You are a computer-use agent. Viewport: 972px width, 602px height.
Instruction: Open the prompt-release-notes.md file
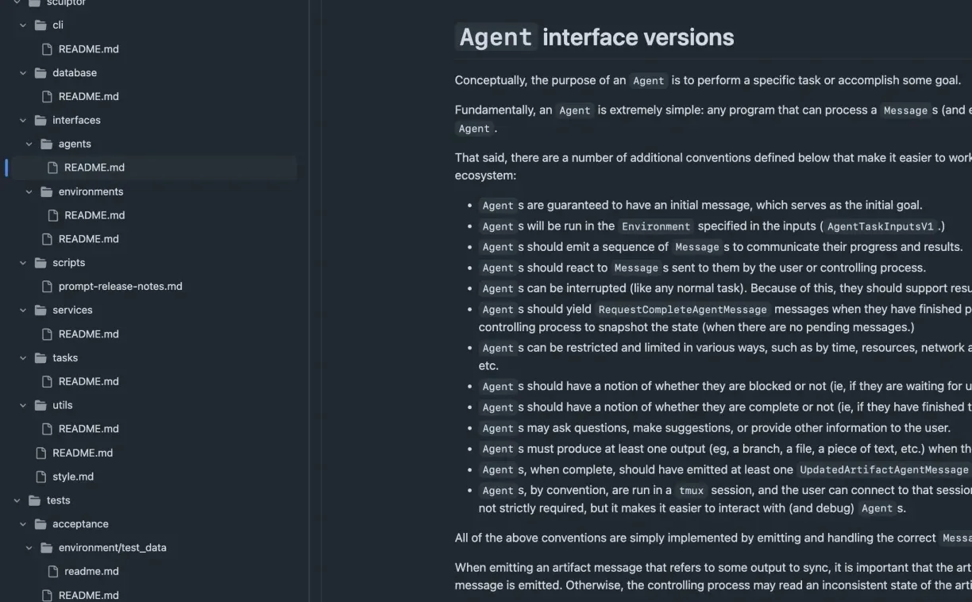(x=120, y=287)
